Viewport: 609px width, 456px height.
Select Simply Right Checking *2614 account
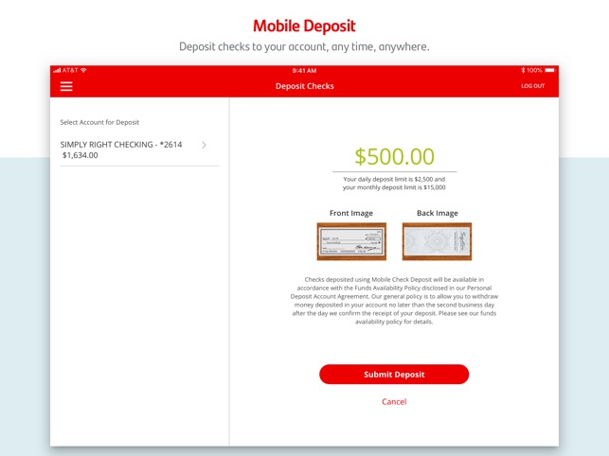139,149
